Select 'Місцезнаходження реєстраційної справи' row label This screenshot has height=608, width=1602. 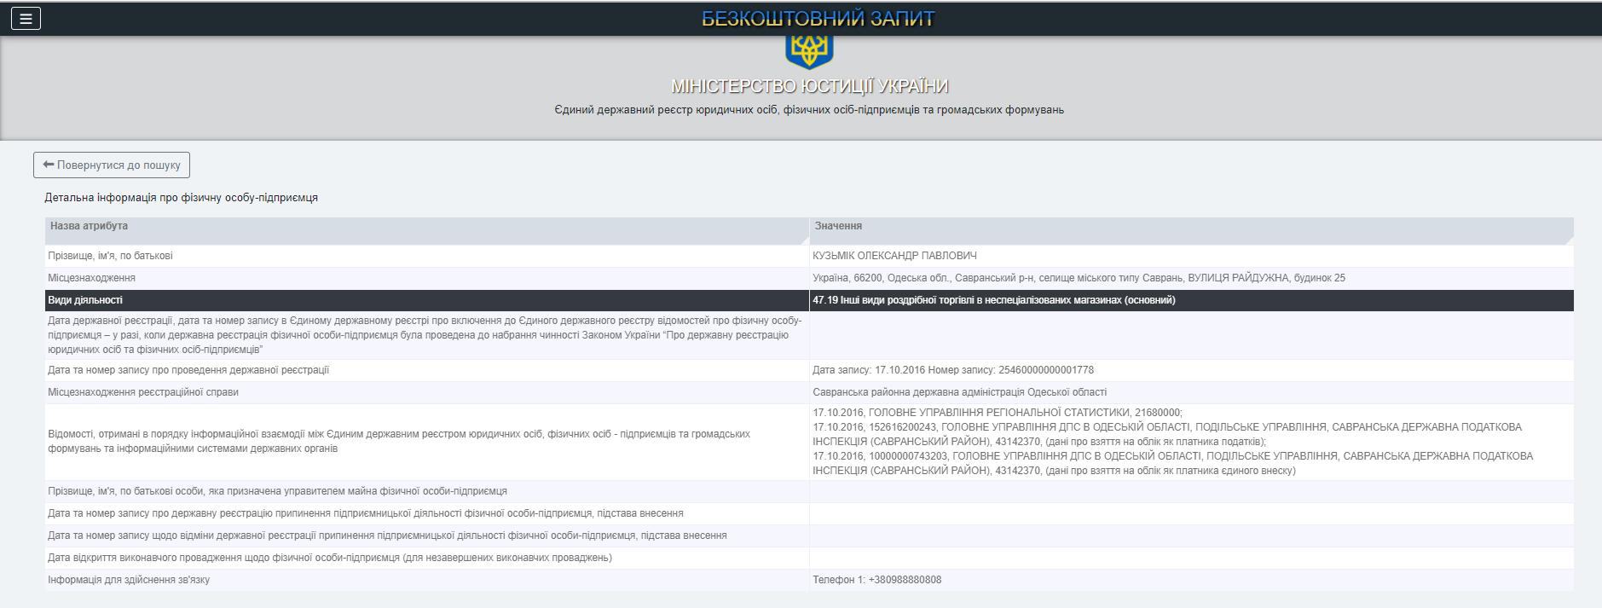(143, 392)
